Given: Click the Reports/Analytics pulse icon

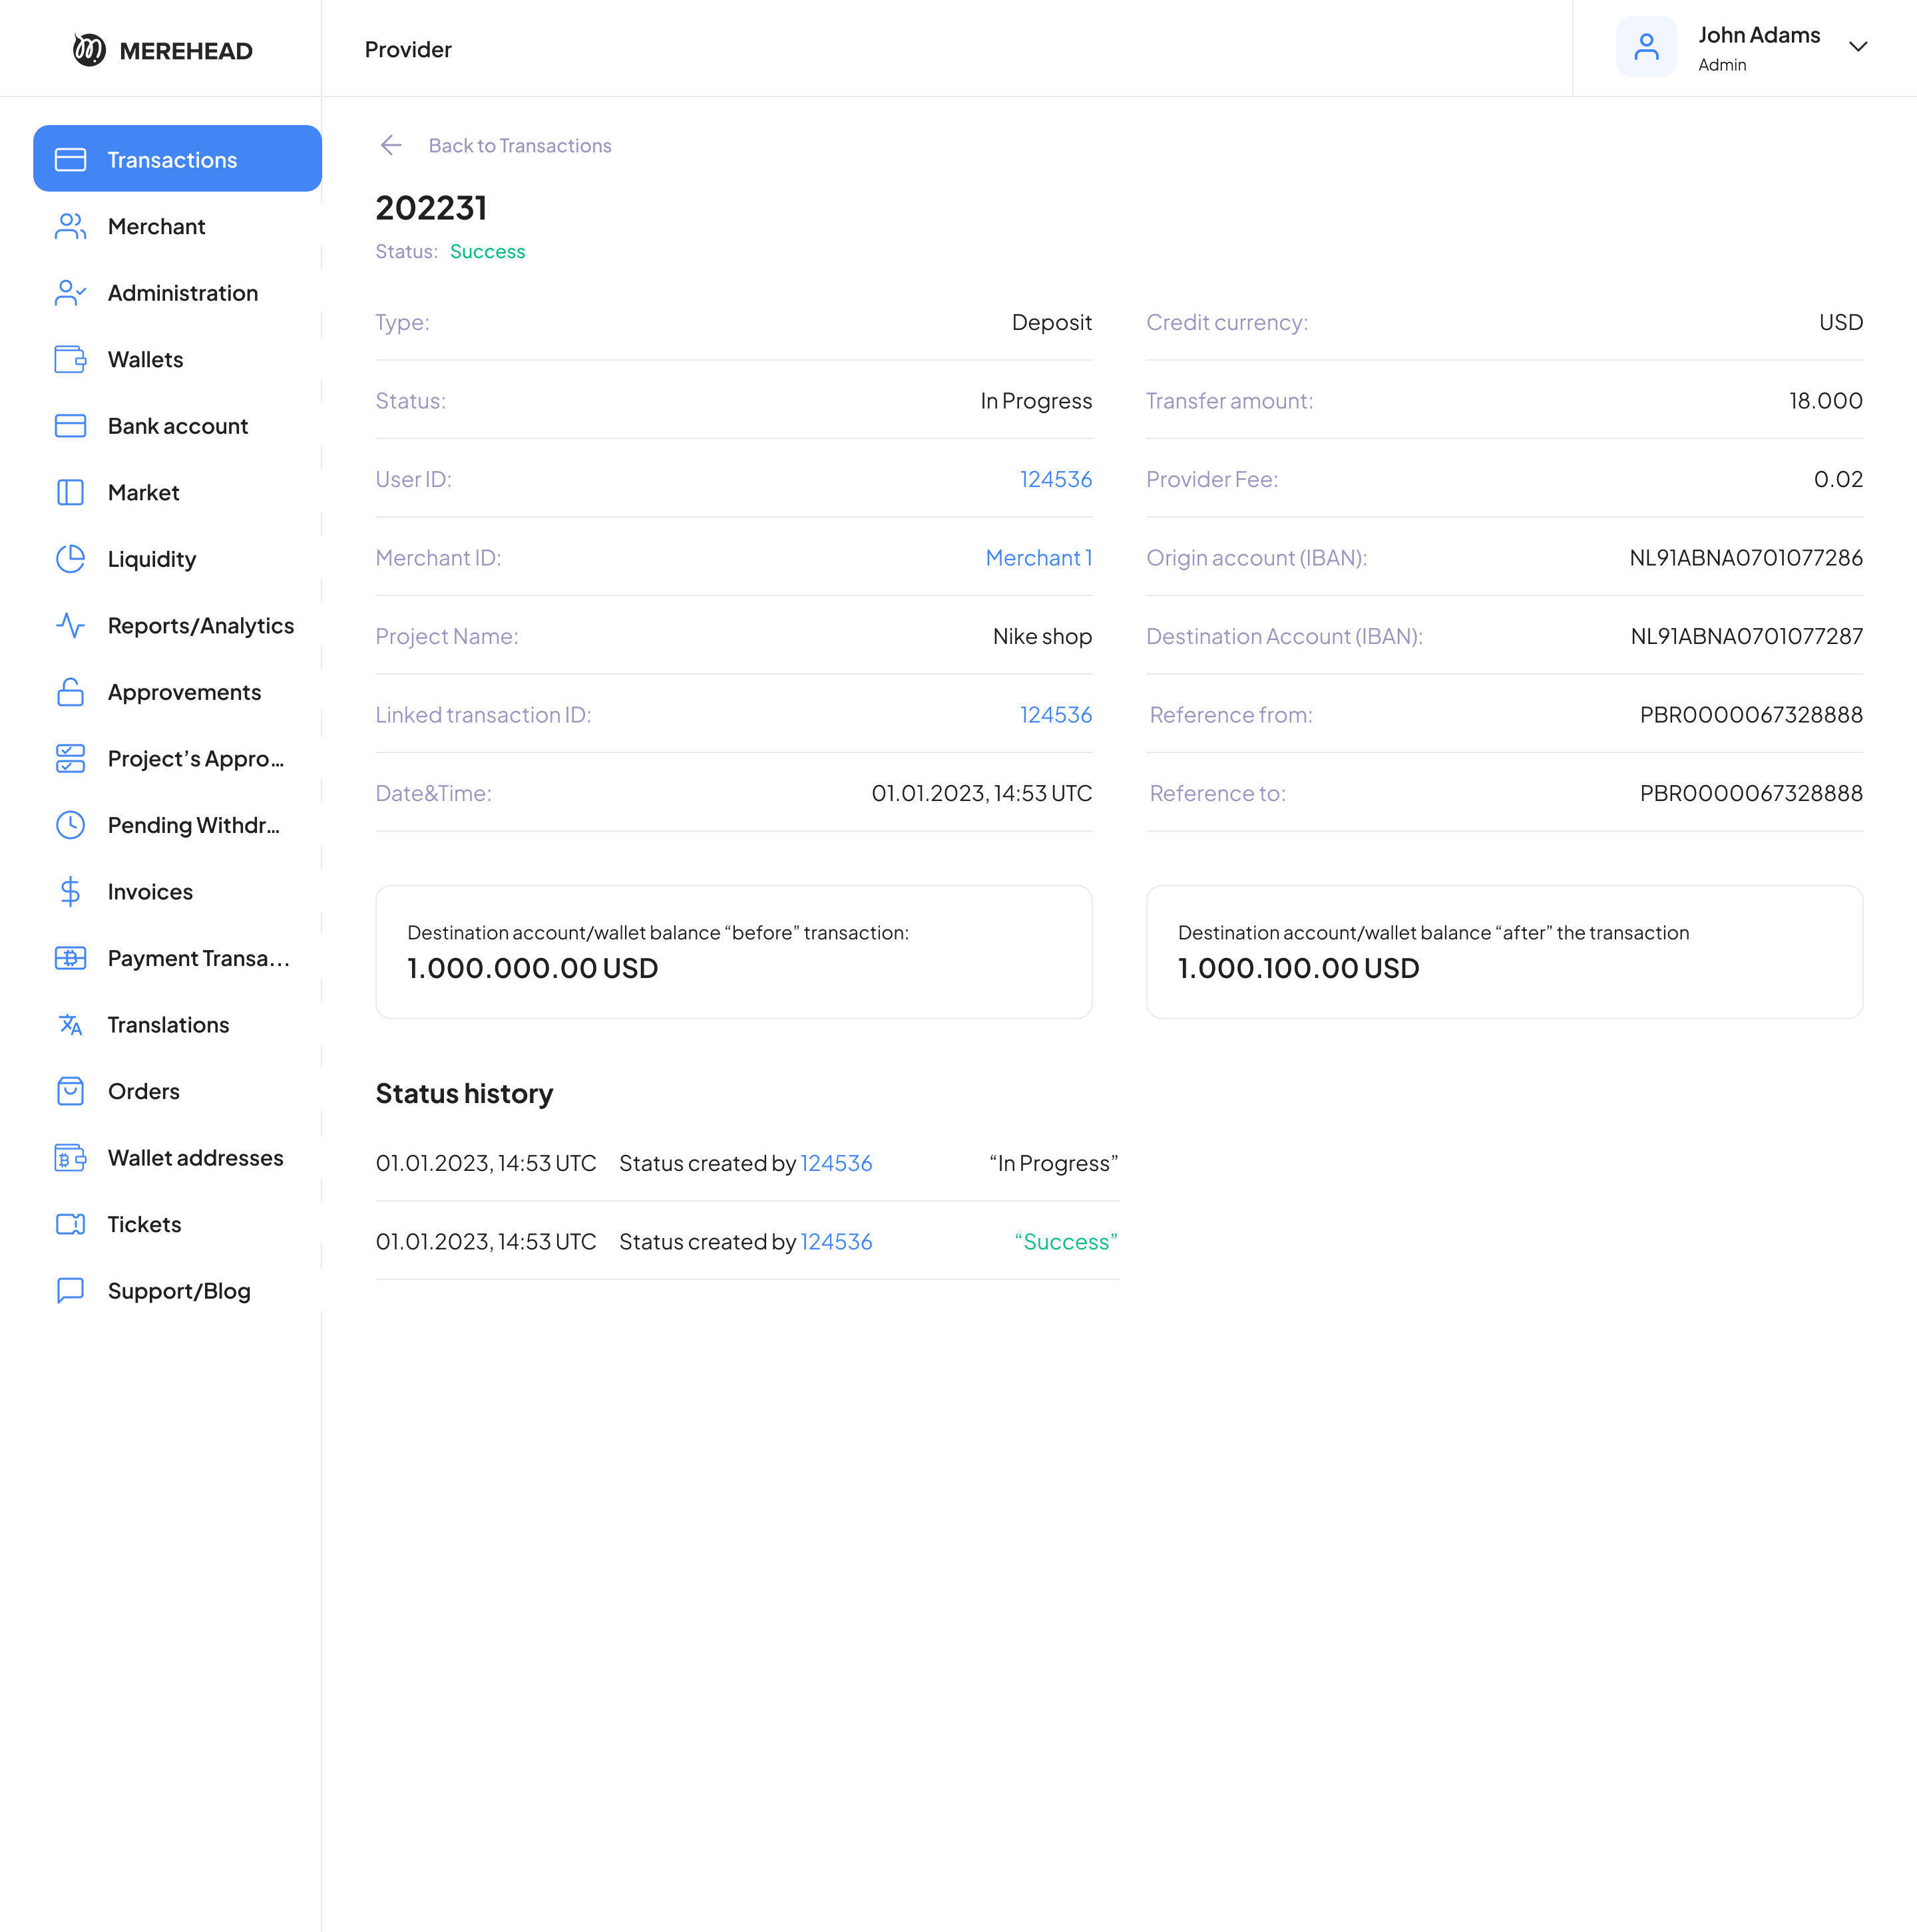Looking at the screenshot, I should 70,626.
